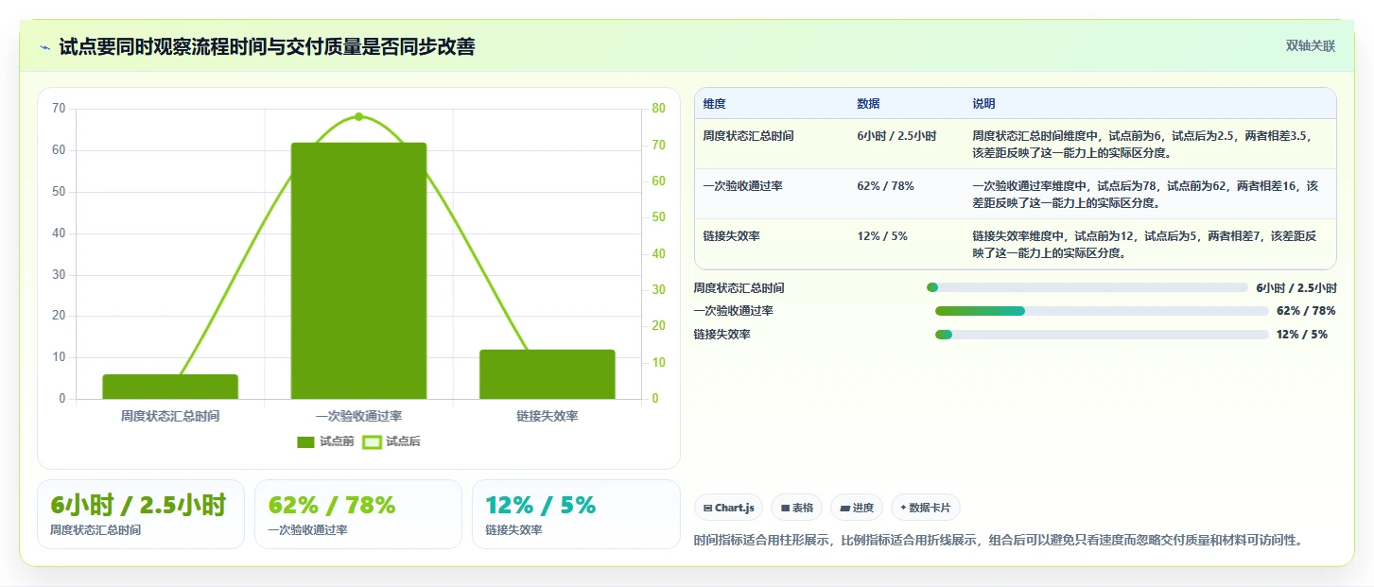Click the footer note about 时间指标
The height and width of the screenshot is (587, 1374).
pos(999,541)
